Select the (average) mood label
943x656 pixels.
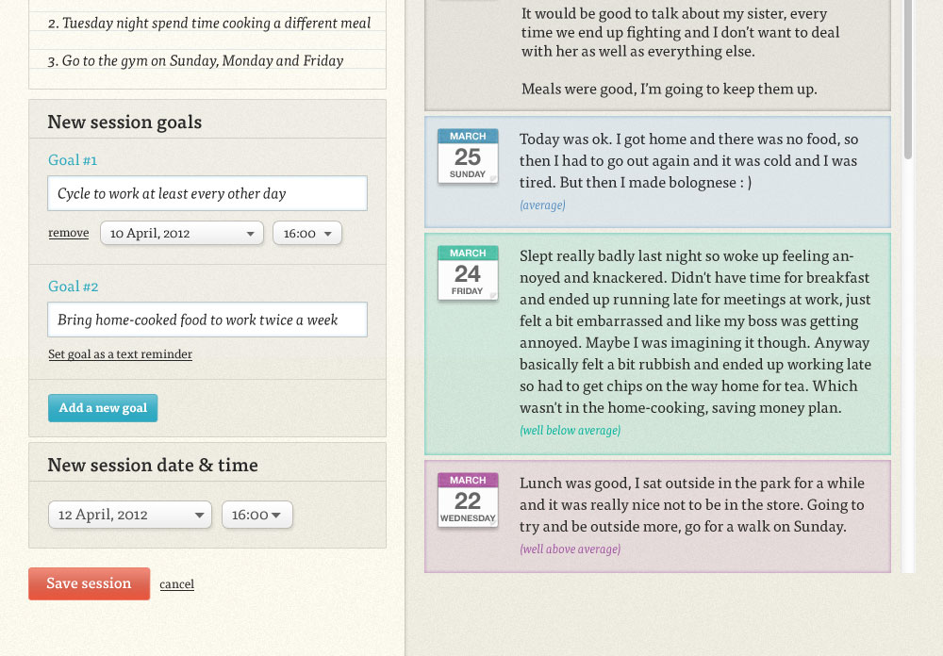pos(542,205)
